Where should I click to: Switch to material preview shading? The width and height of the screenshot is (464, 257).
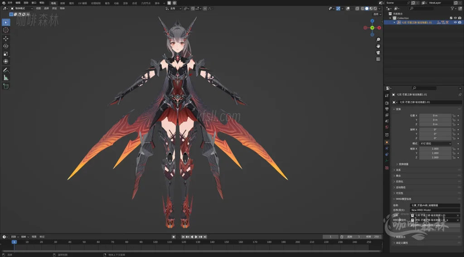[x=371, y=9]
